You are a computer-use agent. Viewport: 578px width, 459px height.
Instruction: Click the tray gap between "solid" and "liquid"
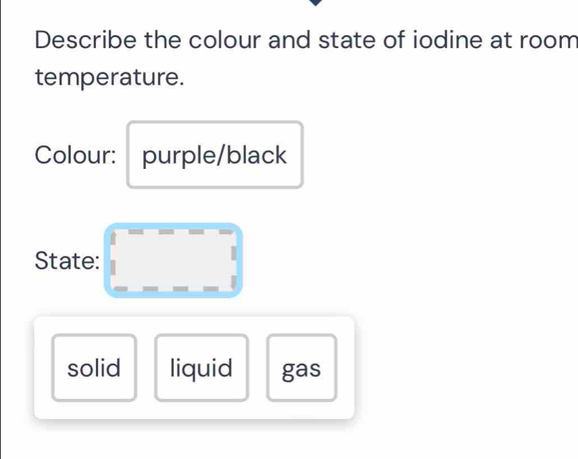[145, 368]
